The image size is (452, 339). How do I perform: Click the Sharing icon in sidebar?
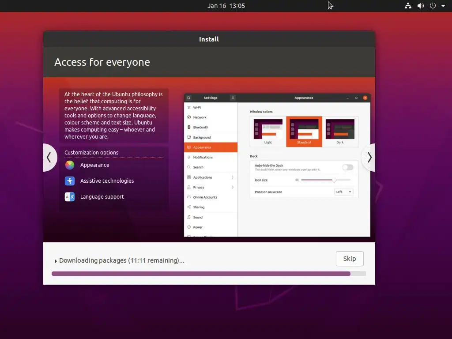point(189,207)
